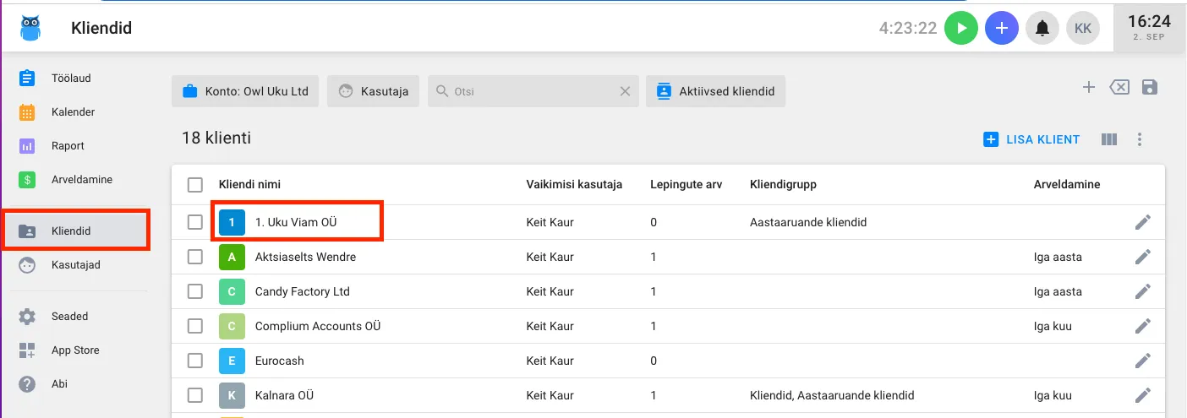The image size is (1187, 418).
Task: Open the KK user profile avatar
Action: coord(1082,29)
